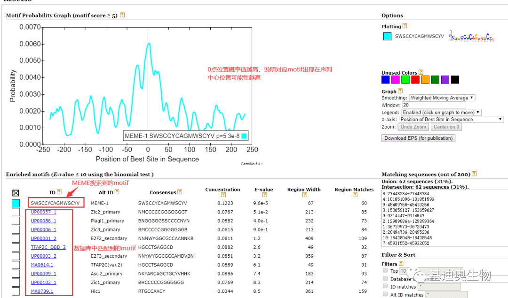Enable the Top filter checkbox

(385, 270)
